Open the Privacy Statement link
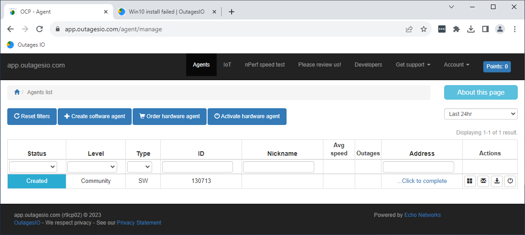The height and width of the screenshot is (235, 525). pos(139,223)
